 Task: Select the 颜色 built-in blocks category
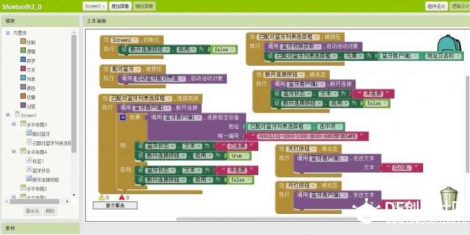(x=28, y=88)
